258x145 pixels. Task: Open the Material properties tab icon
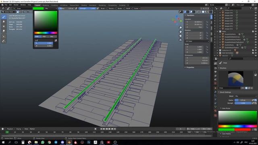[x=215, y=111]
